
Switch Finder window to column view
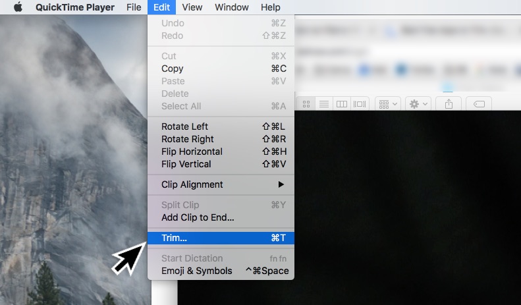342,104
